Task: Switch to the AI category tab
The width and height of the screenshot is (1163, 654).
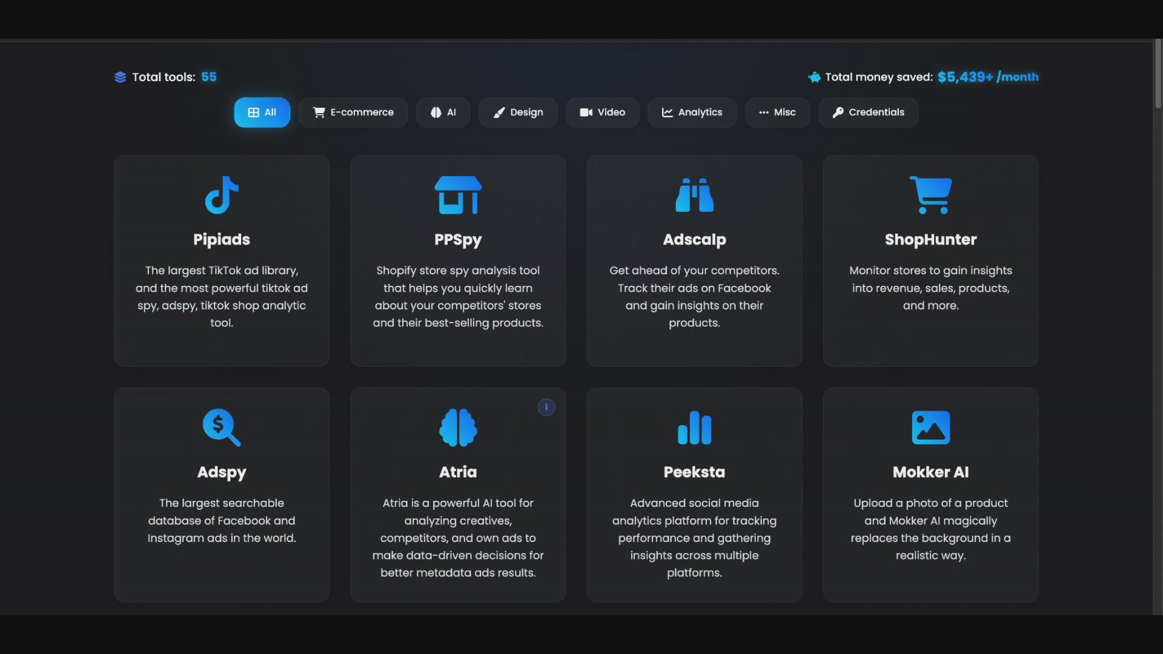Action: point(443,113)
